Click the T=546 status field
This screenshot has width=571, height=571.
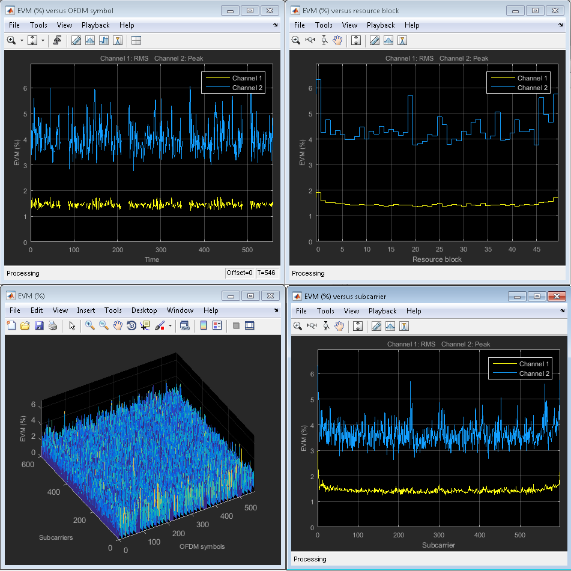tap(266, 273)
